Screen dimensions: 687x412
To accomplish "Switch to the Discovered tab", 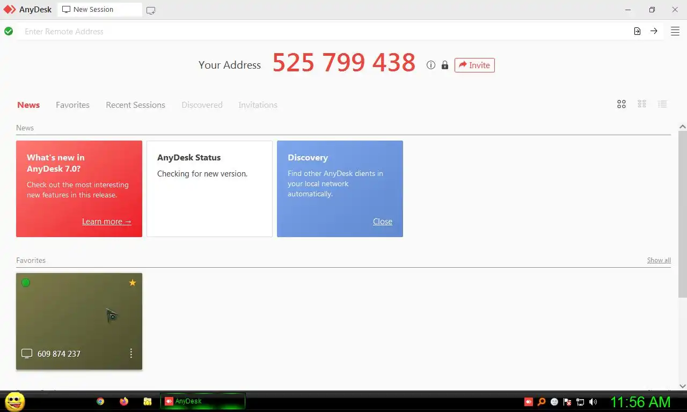I will 202,105.
